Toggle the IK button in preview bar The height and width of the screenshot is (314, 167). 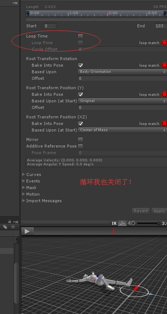[114, 223]
